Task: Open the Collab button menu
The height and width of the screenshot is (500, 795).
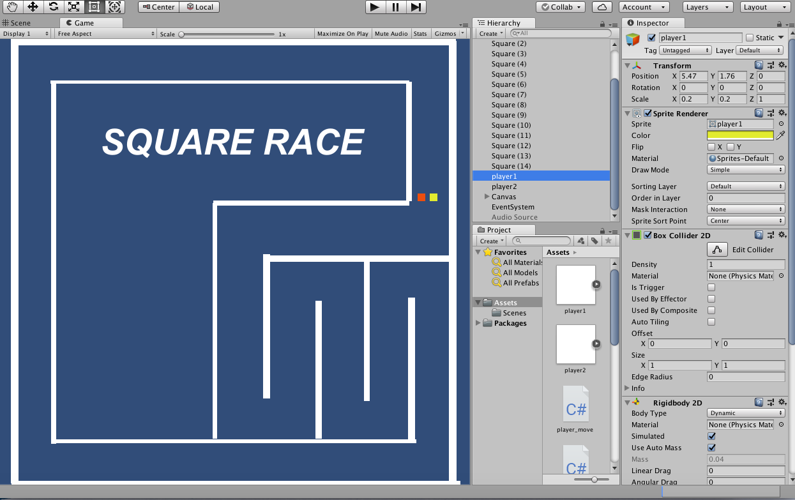Action: pos(561,7)
